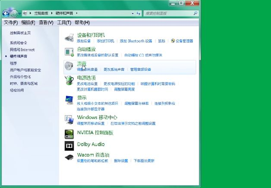Open the 自动播放 heading link
This screenshot has height=188, width=271.
point(86,49)
